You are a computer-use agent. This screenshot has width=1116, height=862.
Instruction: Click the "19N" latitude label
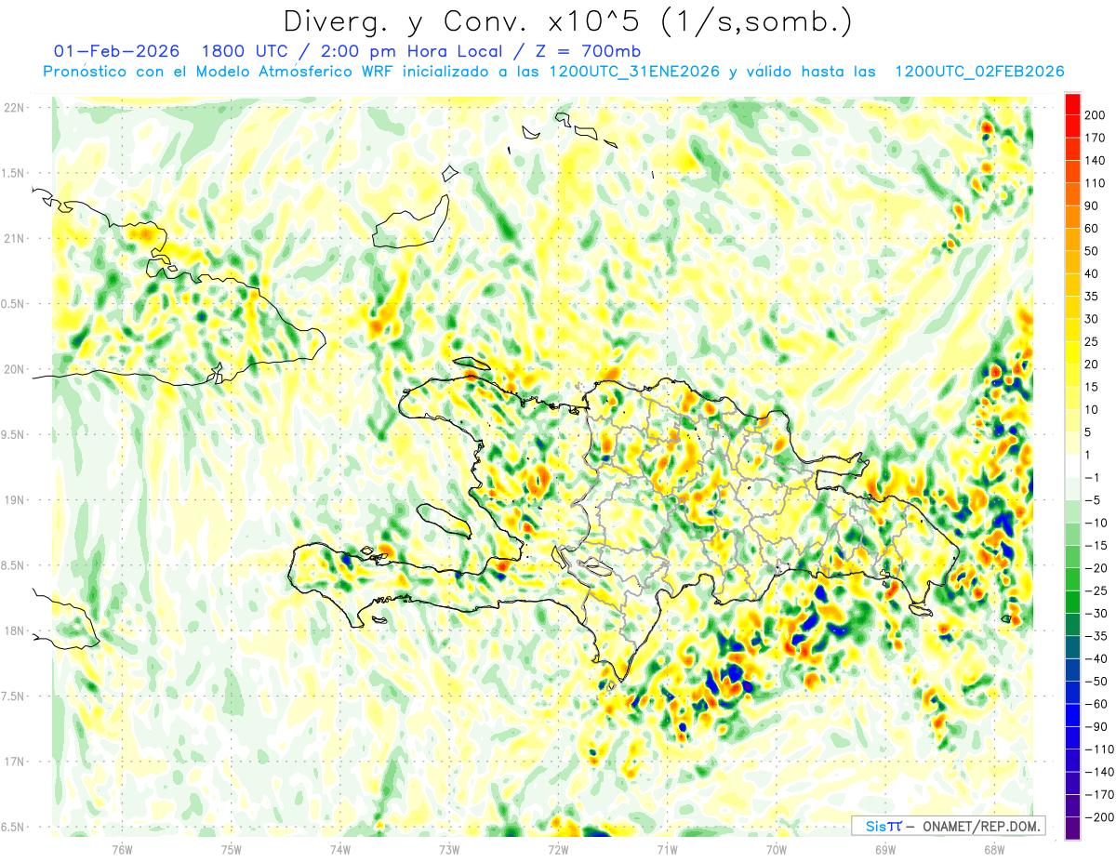pyautogui.click(x=14, y=500)
